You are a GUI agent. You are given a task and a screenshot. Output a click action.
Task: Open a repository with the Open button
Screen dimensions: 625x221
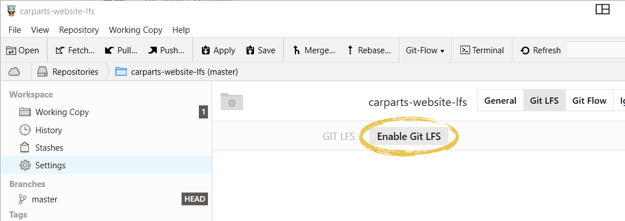click(23, 50)
